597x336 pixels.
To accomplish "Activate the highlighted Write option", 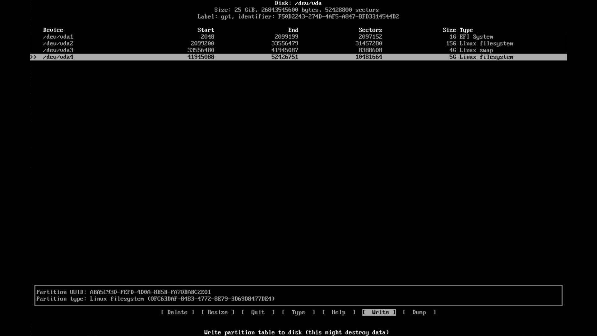I will (379, 312).
